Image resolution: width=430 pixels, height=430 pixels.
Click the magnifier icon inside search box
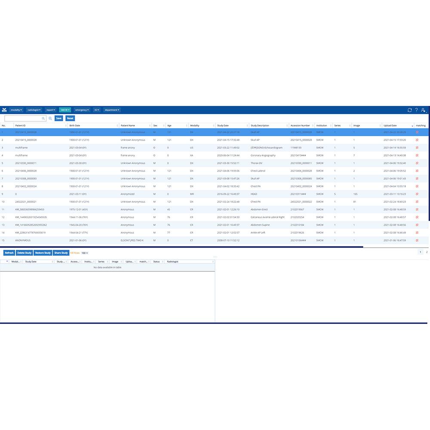[43, 118]
